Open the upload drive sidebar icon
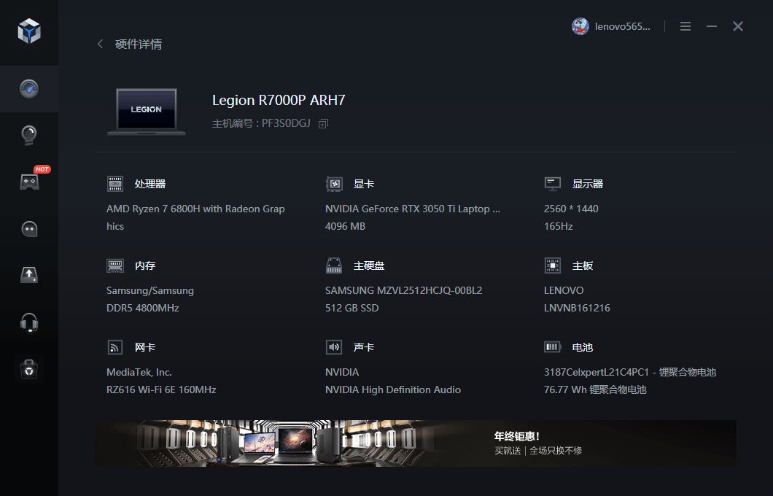Image resolution: width=773 pixels, height=496 pixels. tap(29, 275)
